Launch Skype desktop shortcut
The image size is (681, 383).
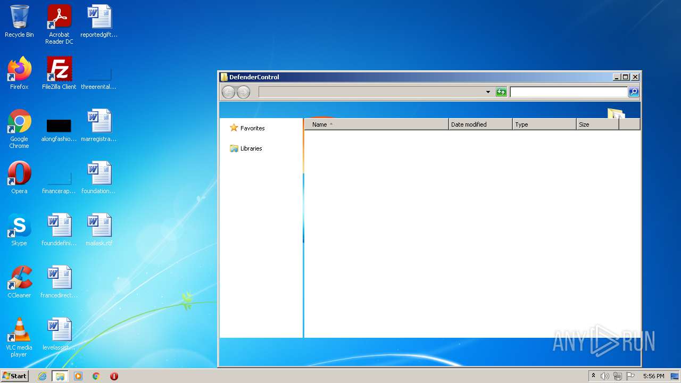19,230
